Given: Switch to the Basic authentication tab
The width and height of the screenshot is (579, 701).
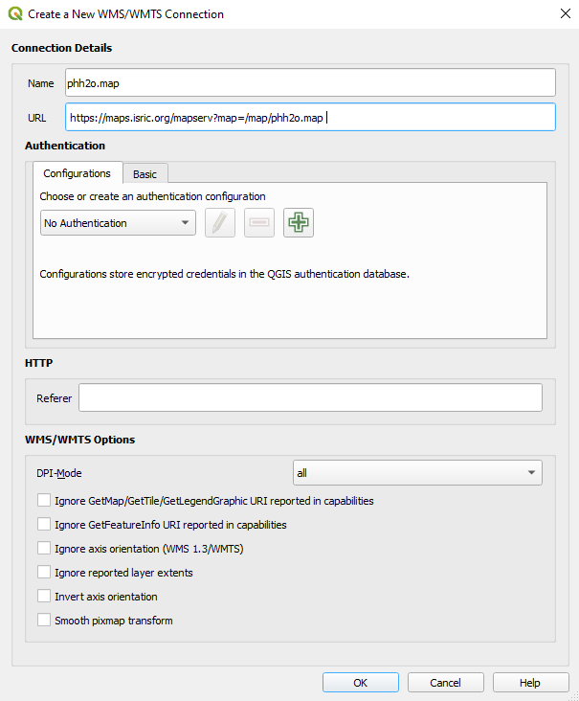Looking at the screenshot, I should 145,173.
